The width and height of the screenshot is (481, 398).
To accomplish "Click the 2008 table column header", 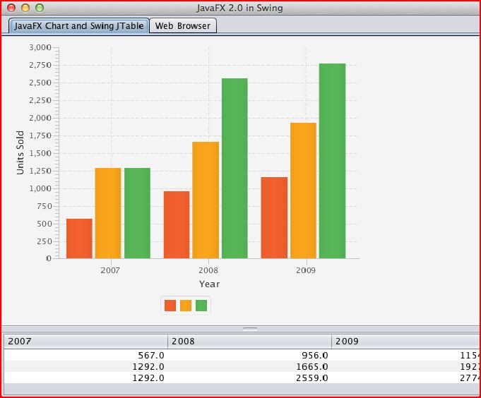I will tap(249, 342).
